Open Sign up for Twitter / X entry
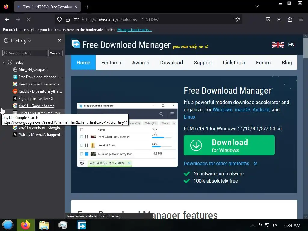The image size is (308, 231). (33, 99)
